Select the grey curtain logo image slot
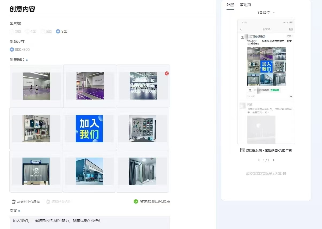This screenshot has width=322, height=229. pos(36,171)
